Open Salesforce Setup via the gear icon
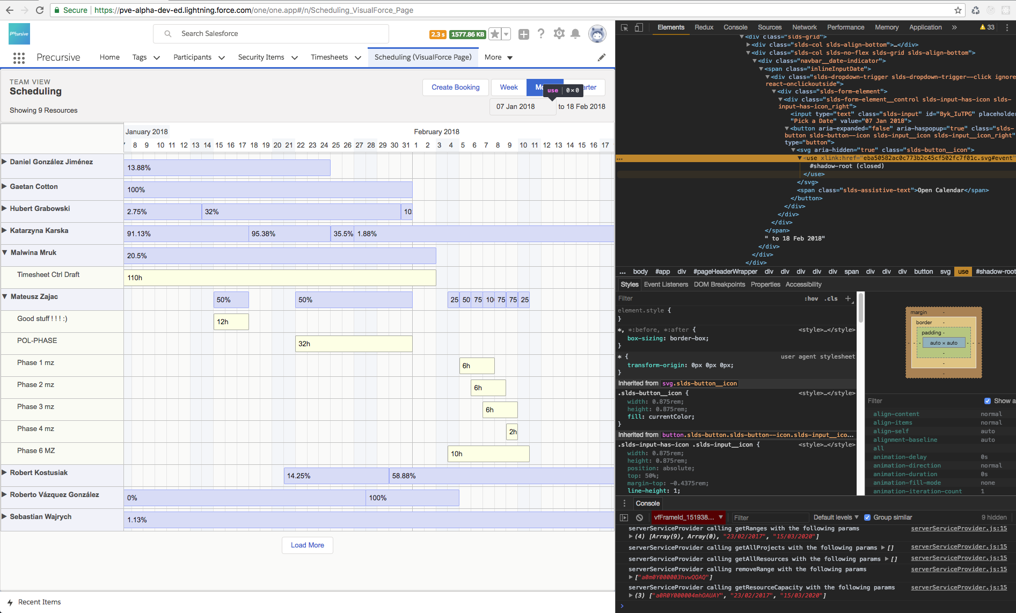 (559, 33)
